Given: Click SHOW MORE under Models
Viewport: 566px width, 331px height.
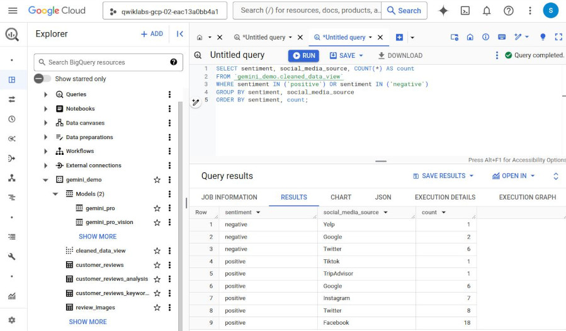Looking at the screenshot, I should (x=98, y=237).
